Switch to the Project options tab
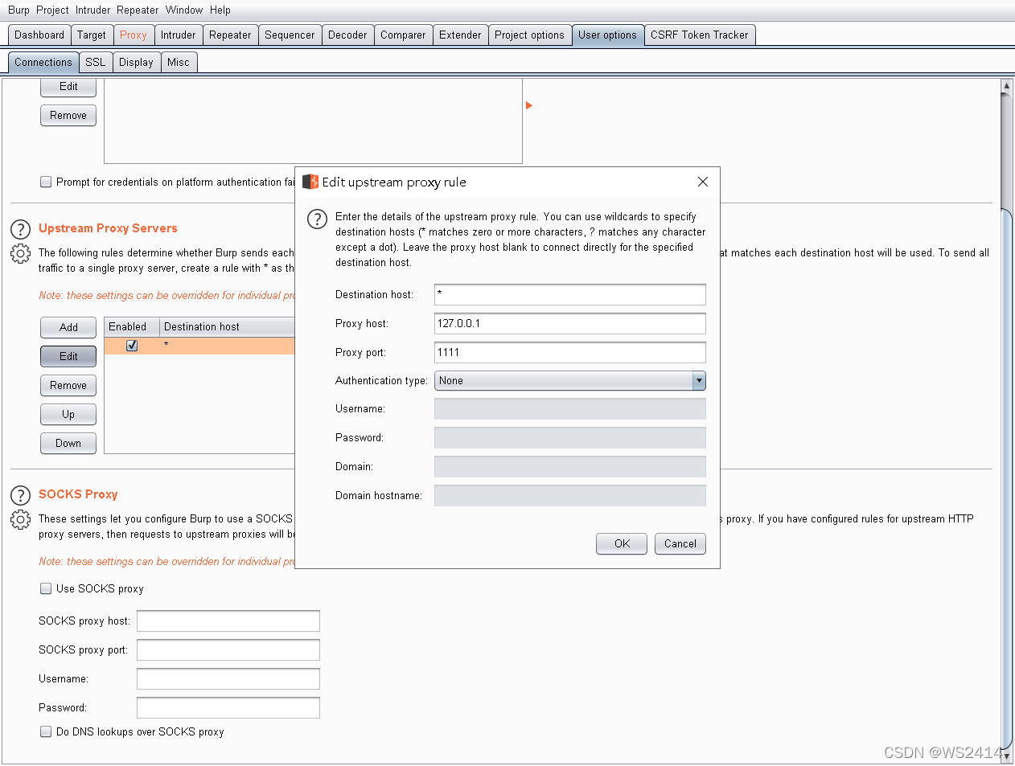This screenshot has width=1015, height=766. pyautogui.click(x=529, y=35)
